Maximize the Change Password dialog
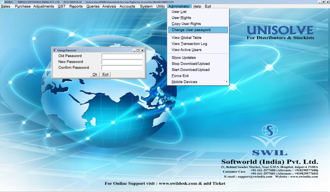 [138, 50]
